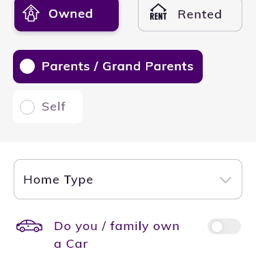
Task: Click the Self label text
Action: point(54,107)
